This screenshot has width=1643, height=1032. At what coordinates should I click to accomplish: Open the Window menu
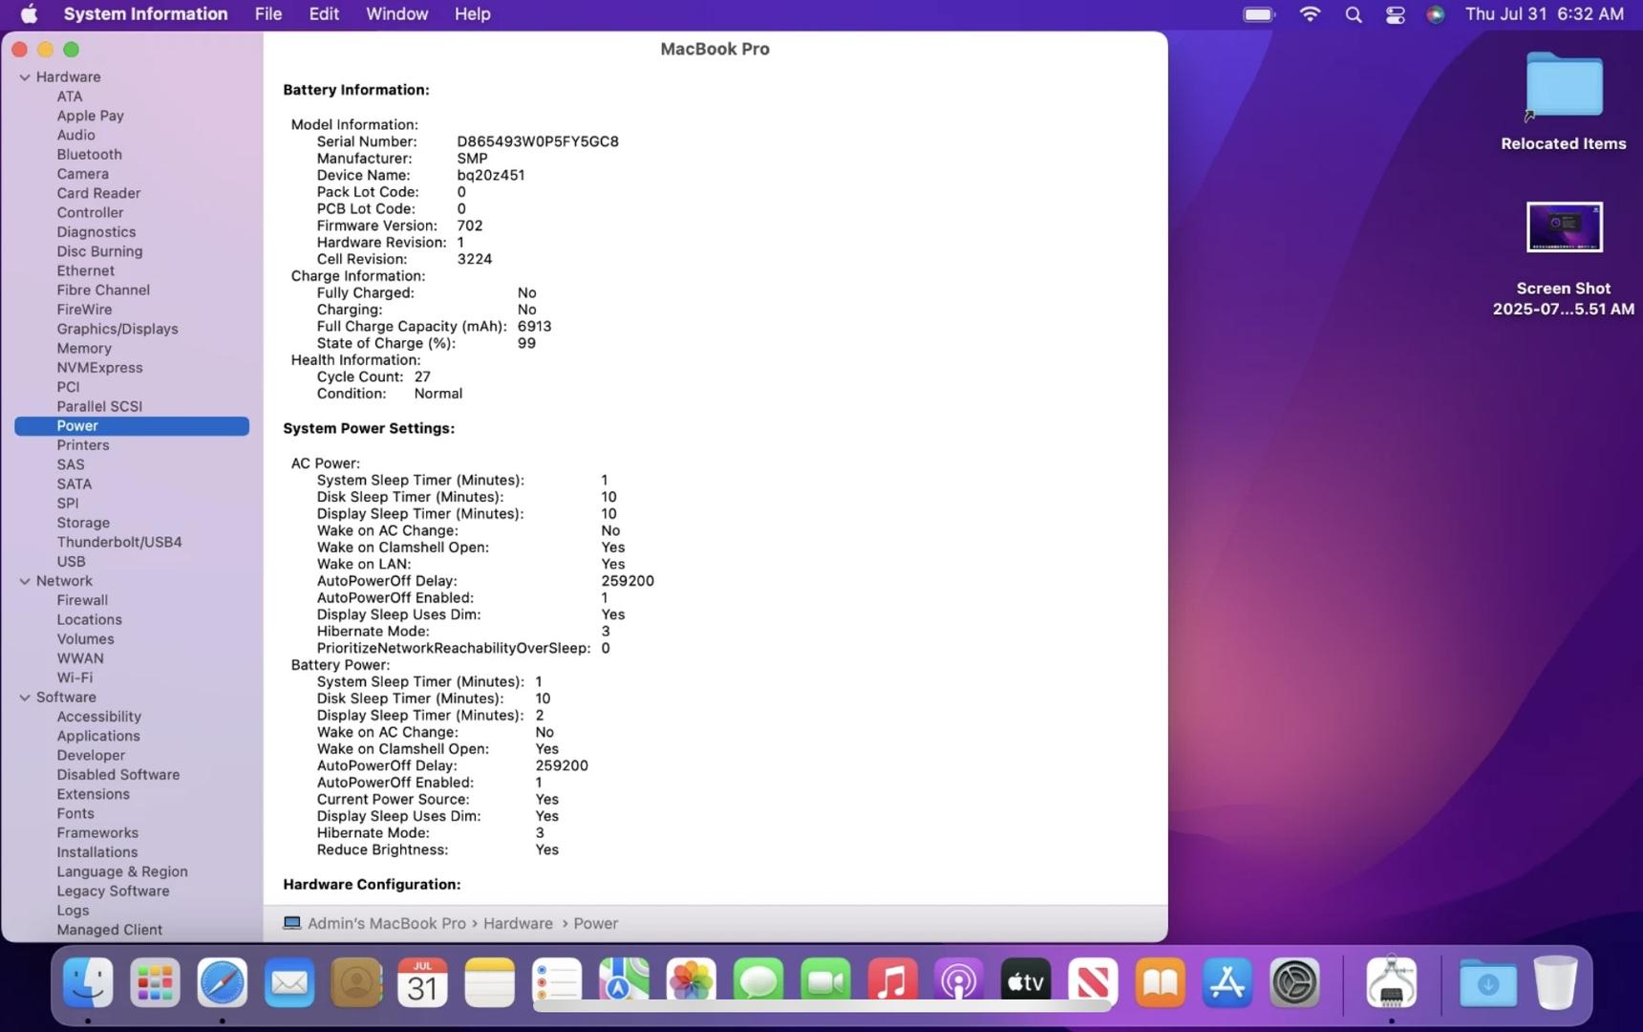(x=396, y=14)
